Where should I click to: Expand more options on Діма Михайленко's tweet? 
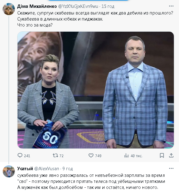(171, 6)
